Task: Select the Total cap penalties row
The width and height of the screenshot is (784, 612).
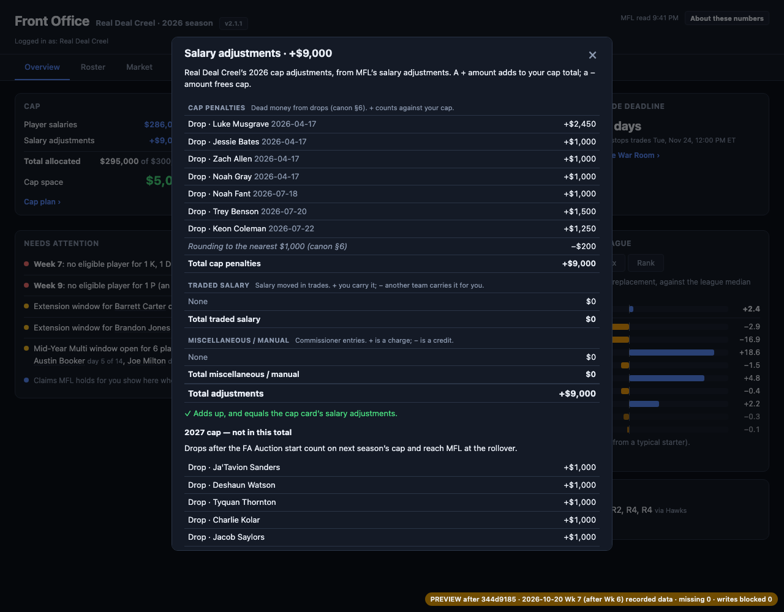Action: (392, 264)
